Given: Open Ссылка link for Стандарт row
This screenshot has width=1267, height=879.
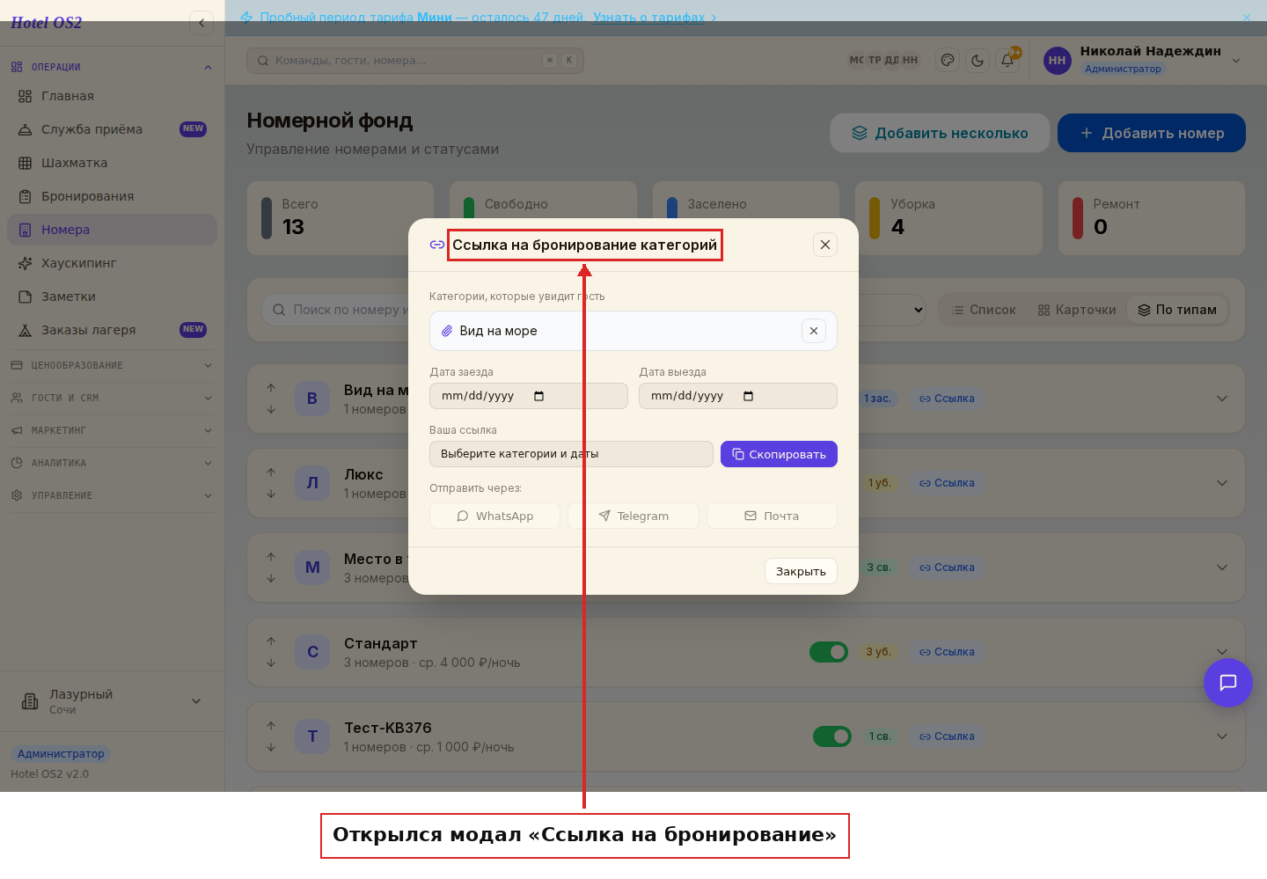Looking at the screenshot, I should pyautogui.click(x=947, y=652).
